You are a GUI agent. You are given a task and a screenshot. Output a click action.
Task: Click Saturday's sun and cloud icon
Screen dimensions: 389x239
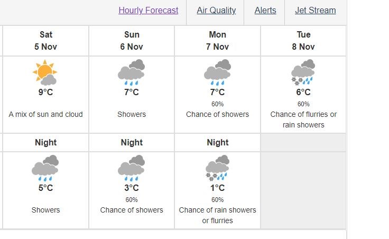point(45,72)
